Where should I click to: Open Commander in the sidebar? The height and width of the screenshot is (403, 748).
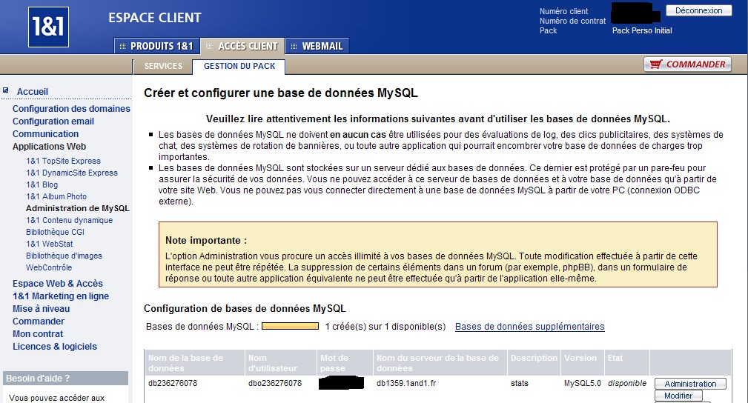coord(38,322)
